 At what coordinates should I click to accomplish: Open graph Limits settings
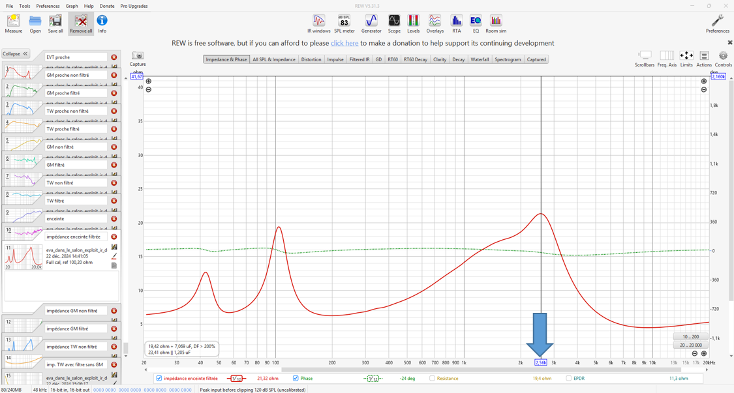686,58
